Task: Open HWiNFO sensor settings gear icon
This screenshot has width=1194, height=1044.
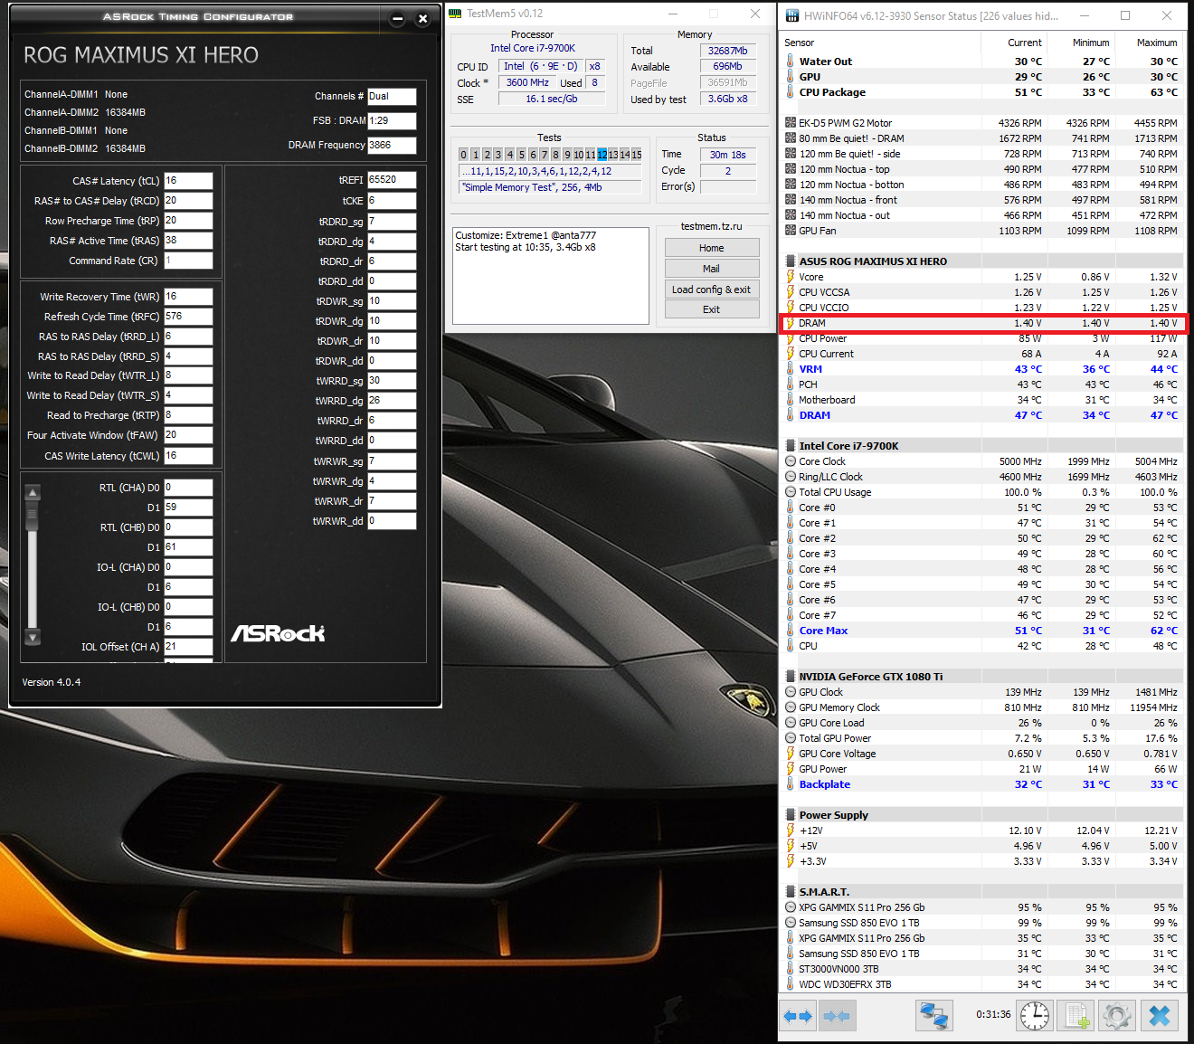Action: pos(1117,1016)
